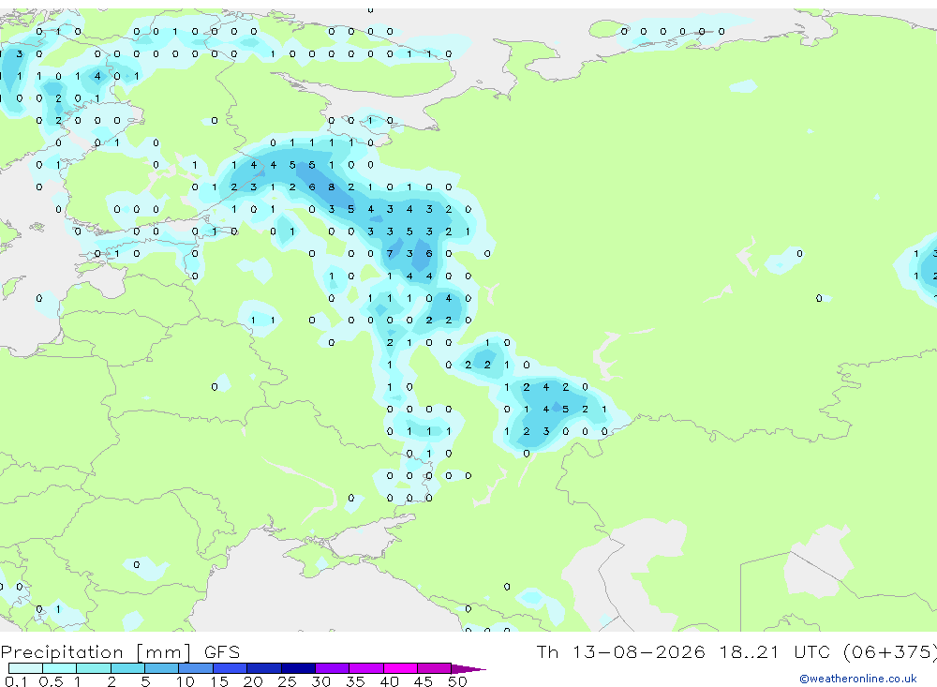
Task: Click the forecast time range '18..21'
Action: (x=750, y=651)
